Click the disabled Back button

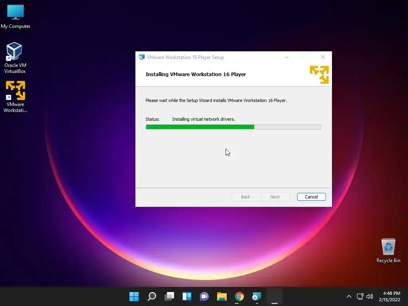(x=245, y=197)
